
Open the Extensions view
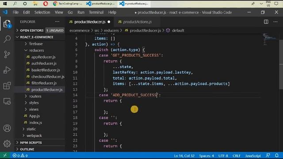7,85
